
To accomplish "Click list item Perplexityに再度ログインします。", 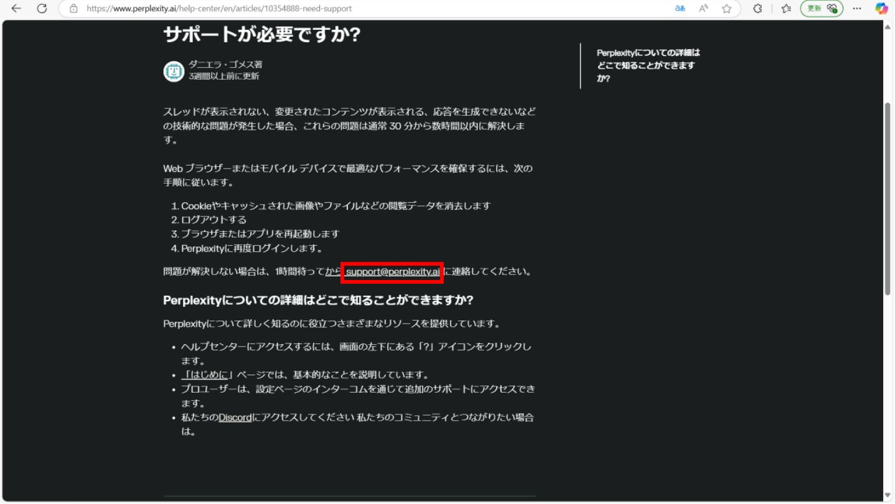I will pos(252,248).
